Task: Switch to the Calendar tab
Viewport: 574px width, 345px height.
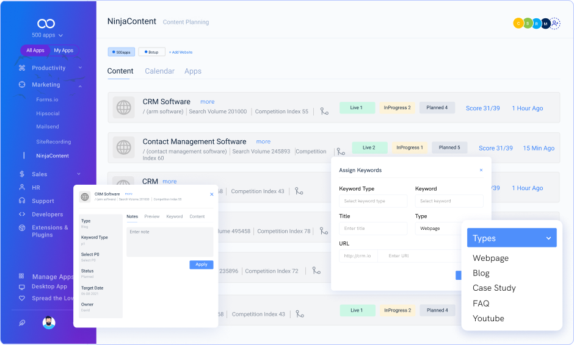Action: [159, 71]
